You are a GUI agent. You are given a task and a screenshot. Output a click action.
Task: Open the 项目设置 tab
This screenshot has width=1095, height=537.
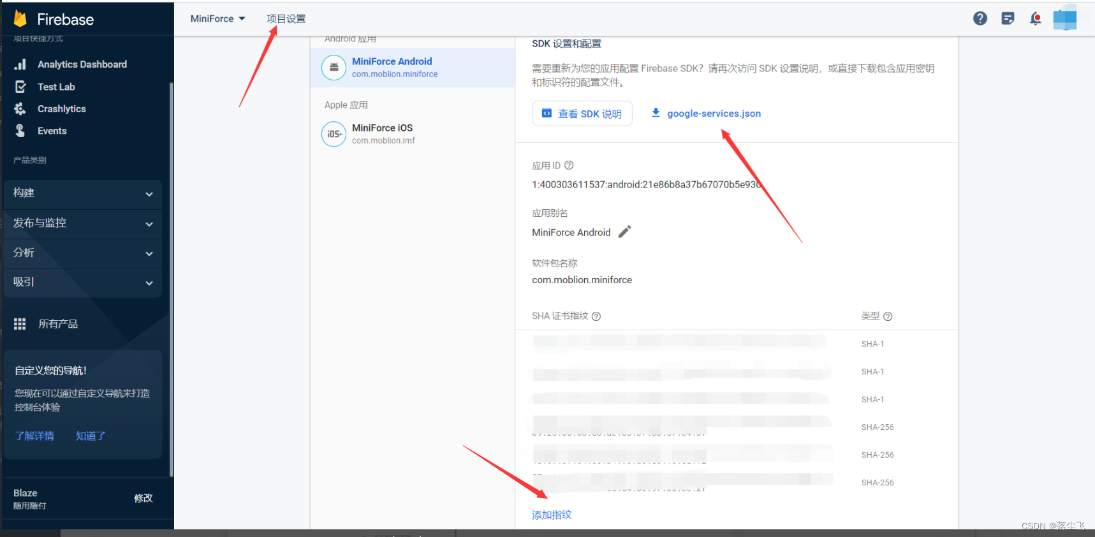[286, 19]
